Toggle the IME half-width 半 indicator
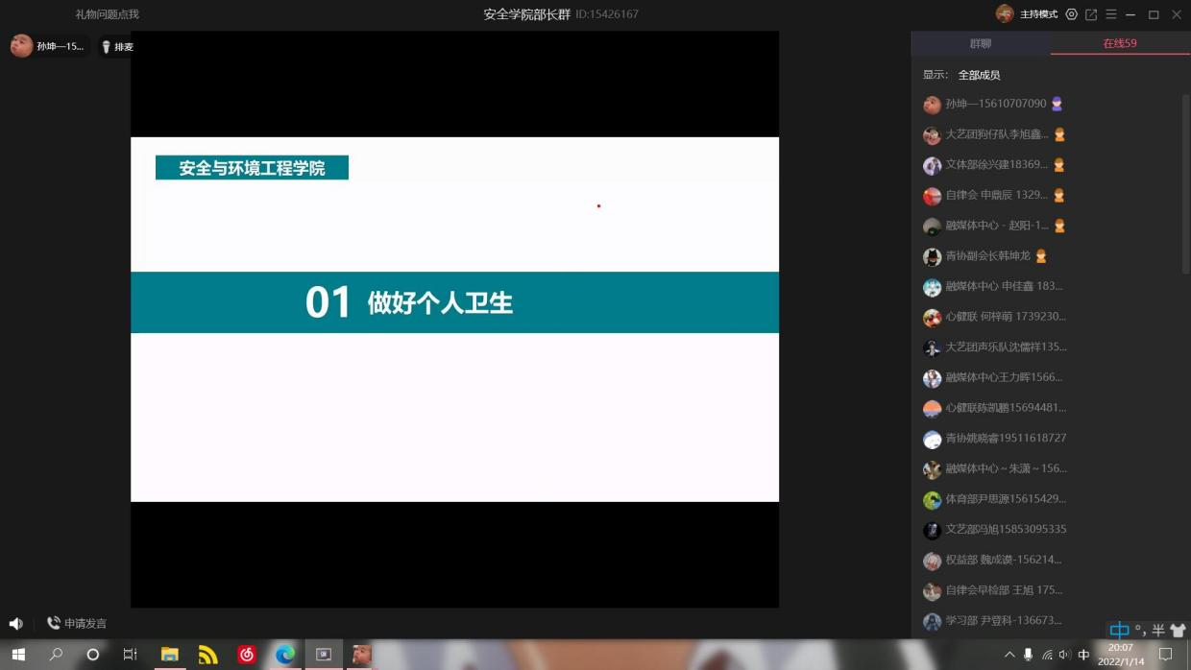1191x670 pixels. [1158, 631]
